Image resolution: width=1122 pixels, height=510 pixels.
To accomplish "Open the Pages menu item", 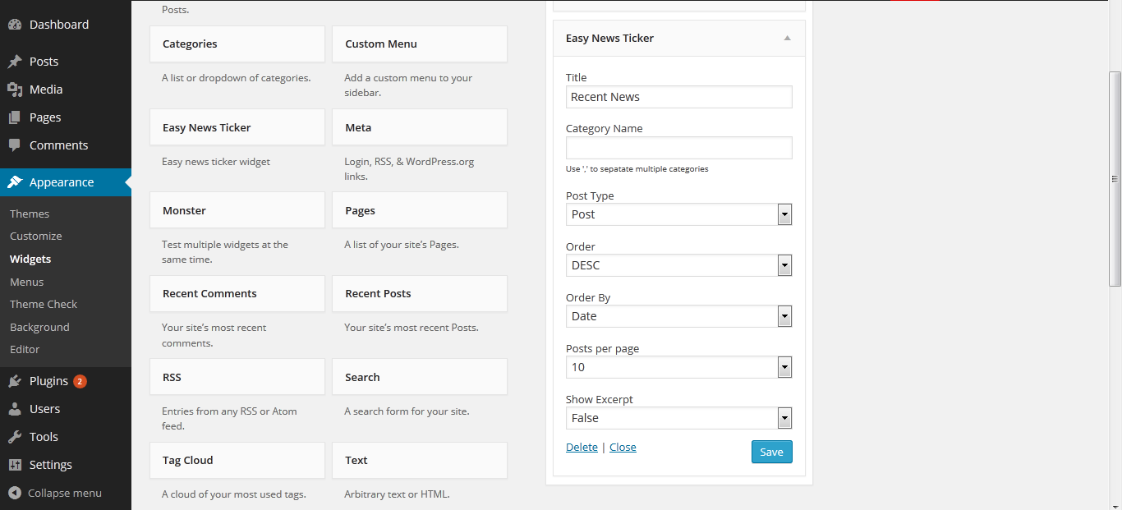I will (x=66, y=117).
